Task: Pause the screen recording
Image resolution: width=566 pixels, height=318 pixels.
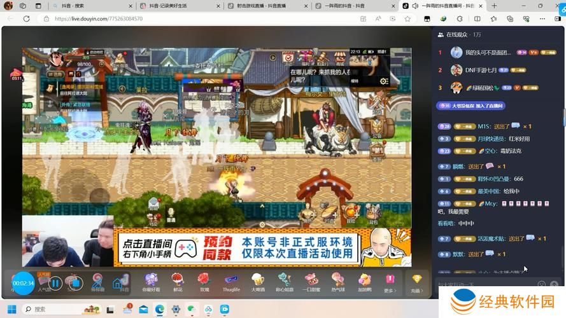Action: click(x=55, y=283)
